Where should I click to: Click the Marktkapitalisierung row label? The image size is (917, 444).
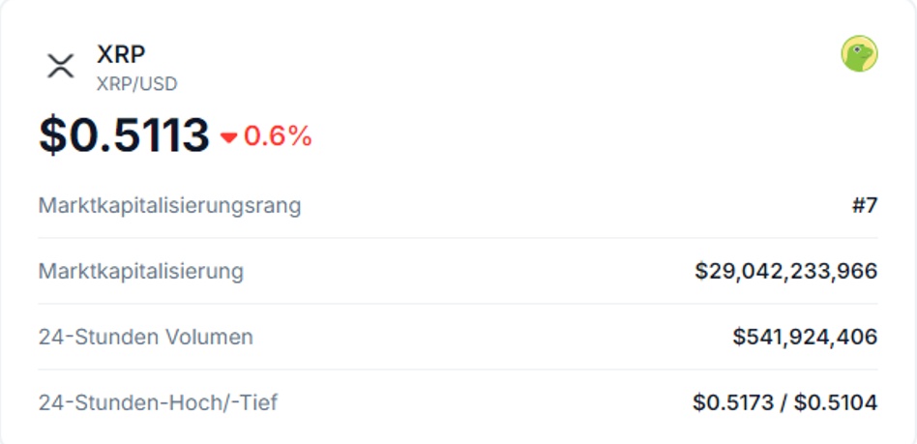pyautogui.click(x=140, y=271)
